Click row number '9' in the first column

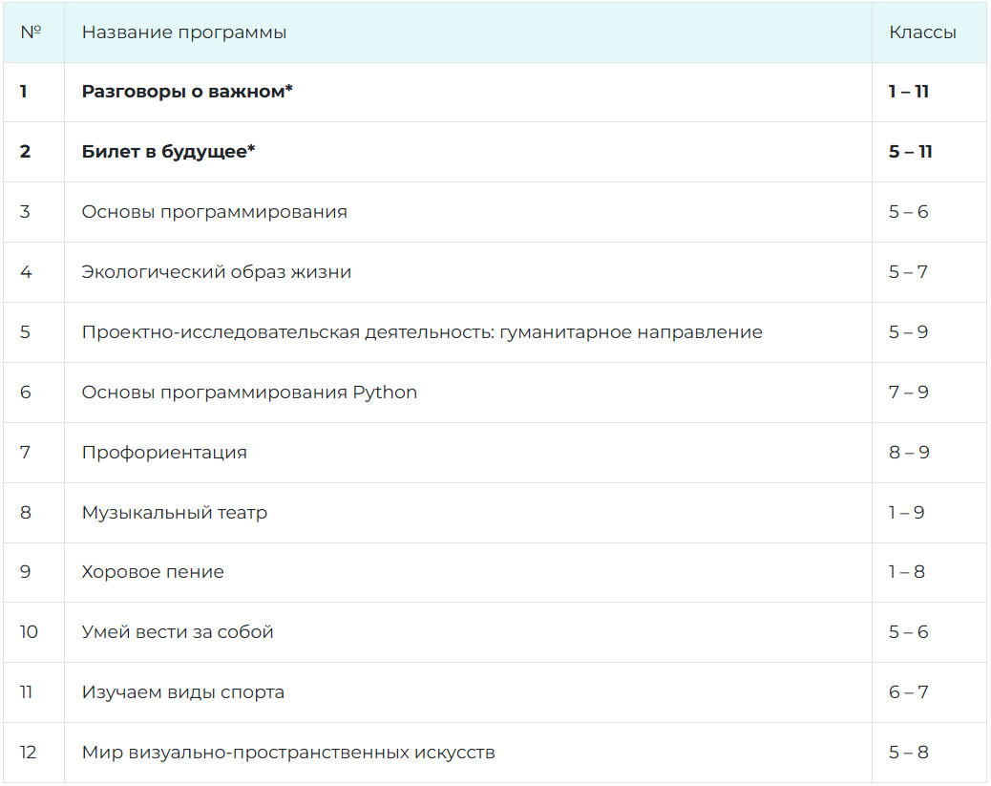pyautogui.click(x=25, y=572)
